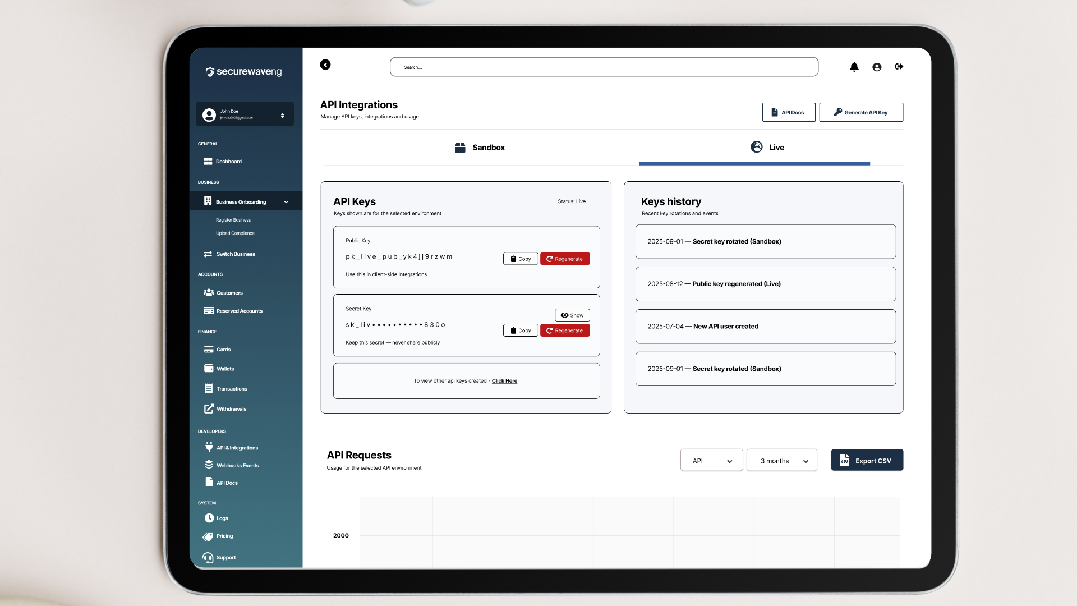
Task: Open Transactions from the sidebar
Action: pos(231,389)
